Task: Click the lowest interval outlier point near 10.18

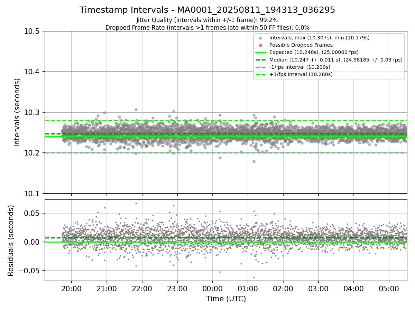Action: pyautogui.click(x=254, y=161)
